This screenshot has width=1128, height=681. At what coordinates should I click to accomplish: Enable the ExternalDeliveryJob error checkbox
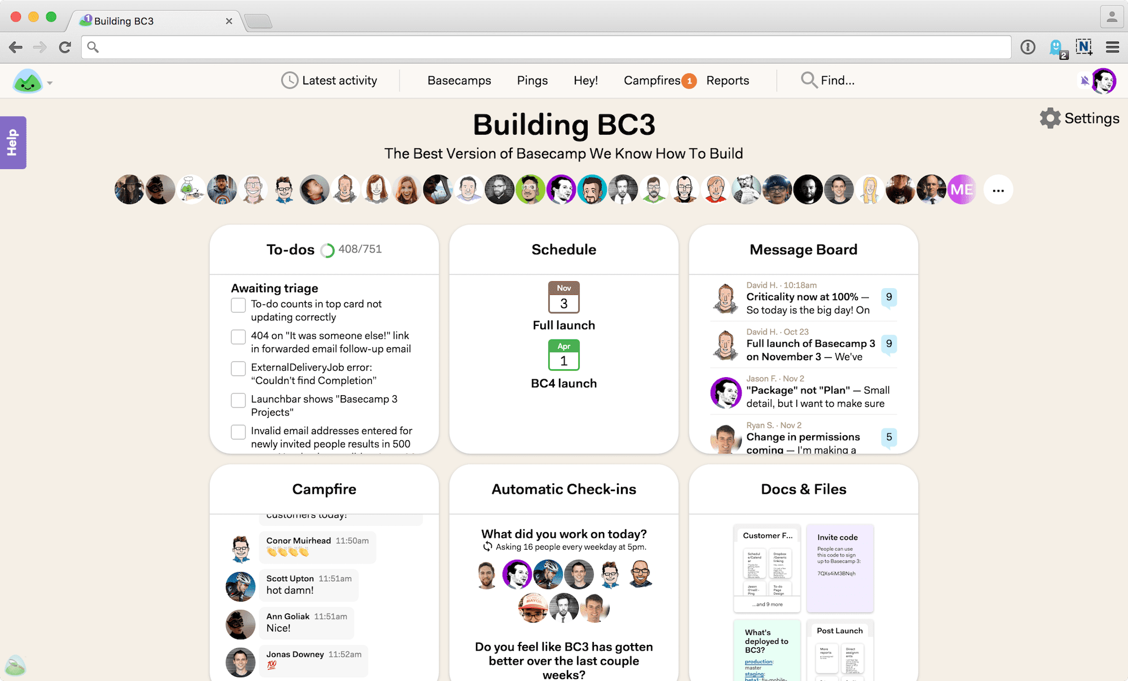[x=237, y=369]
